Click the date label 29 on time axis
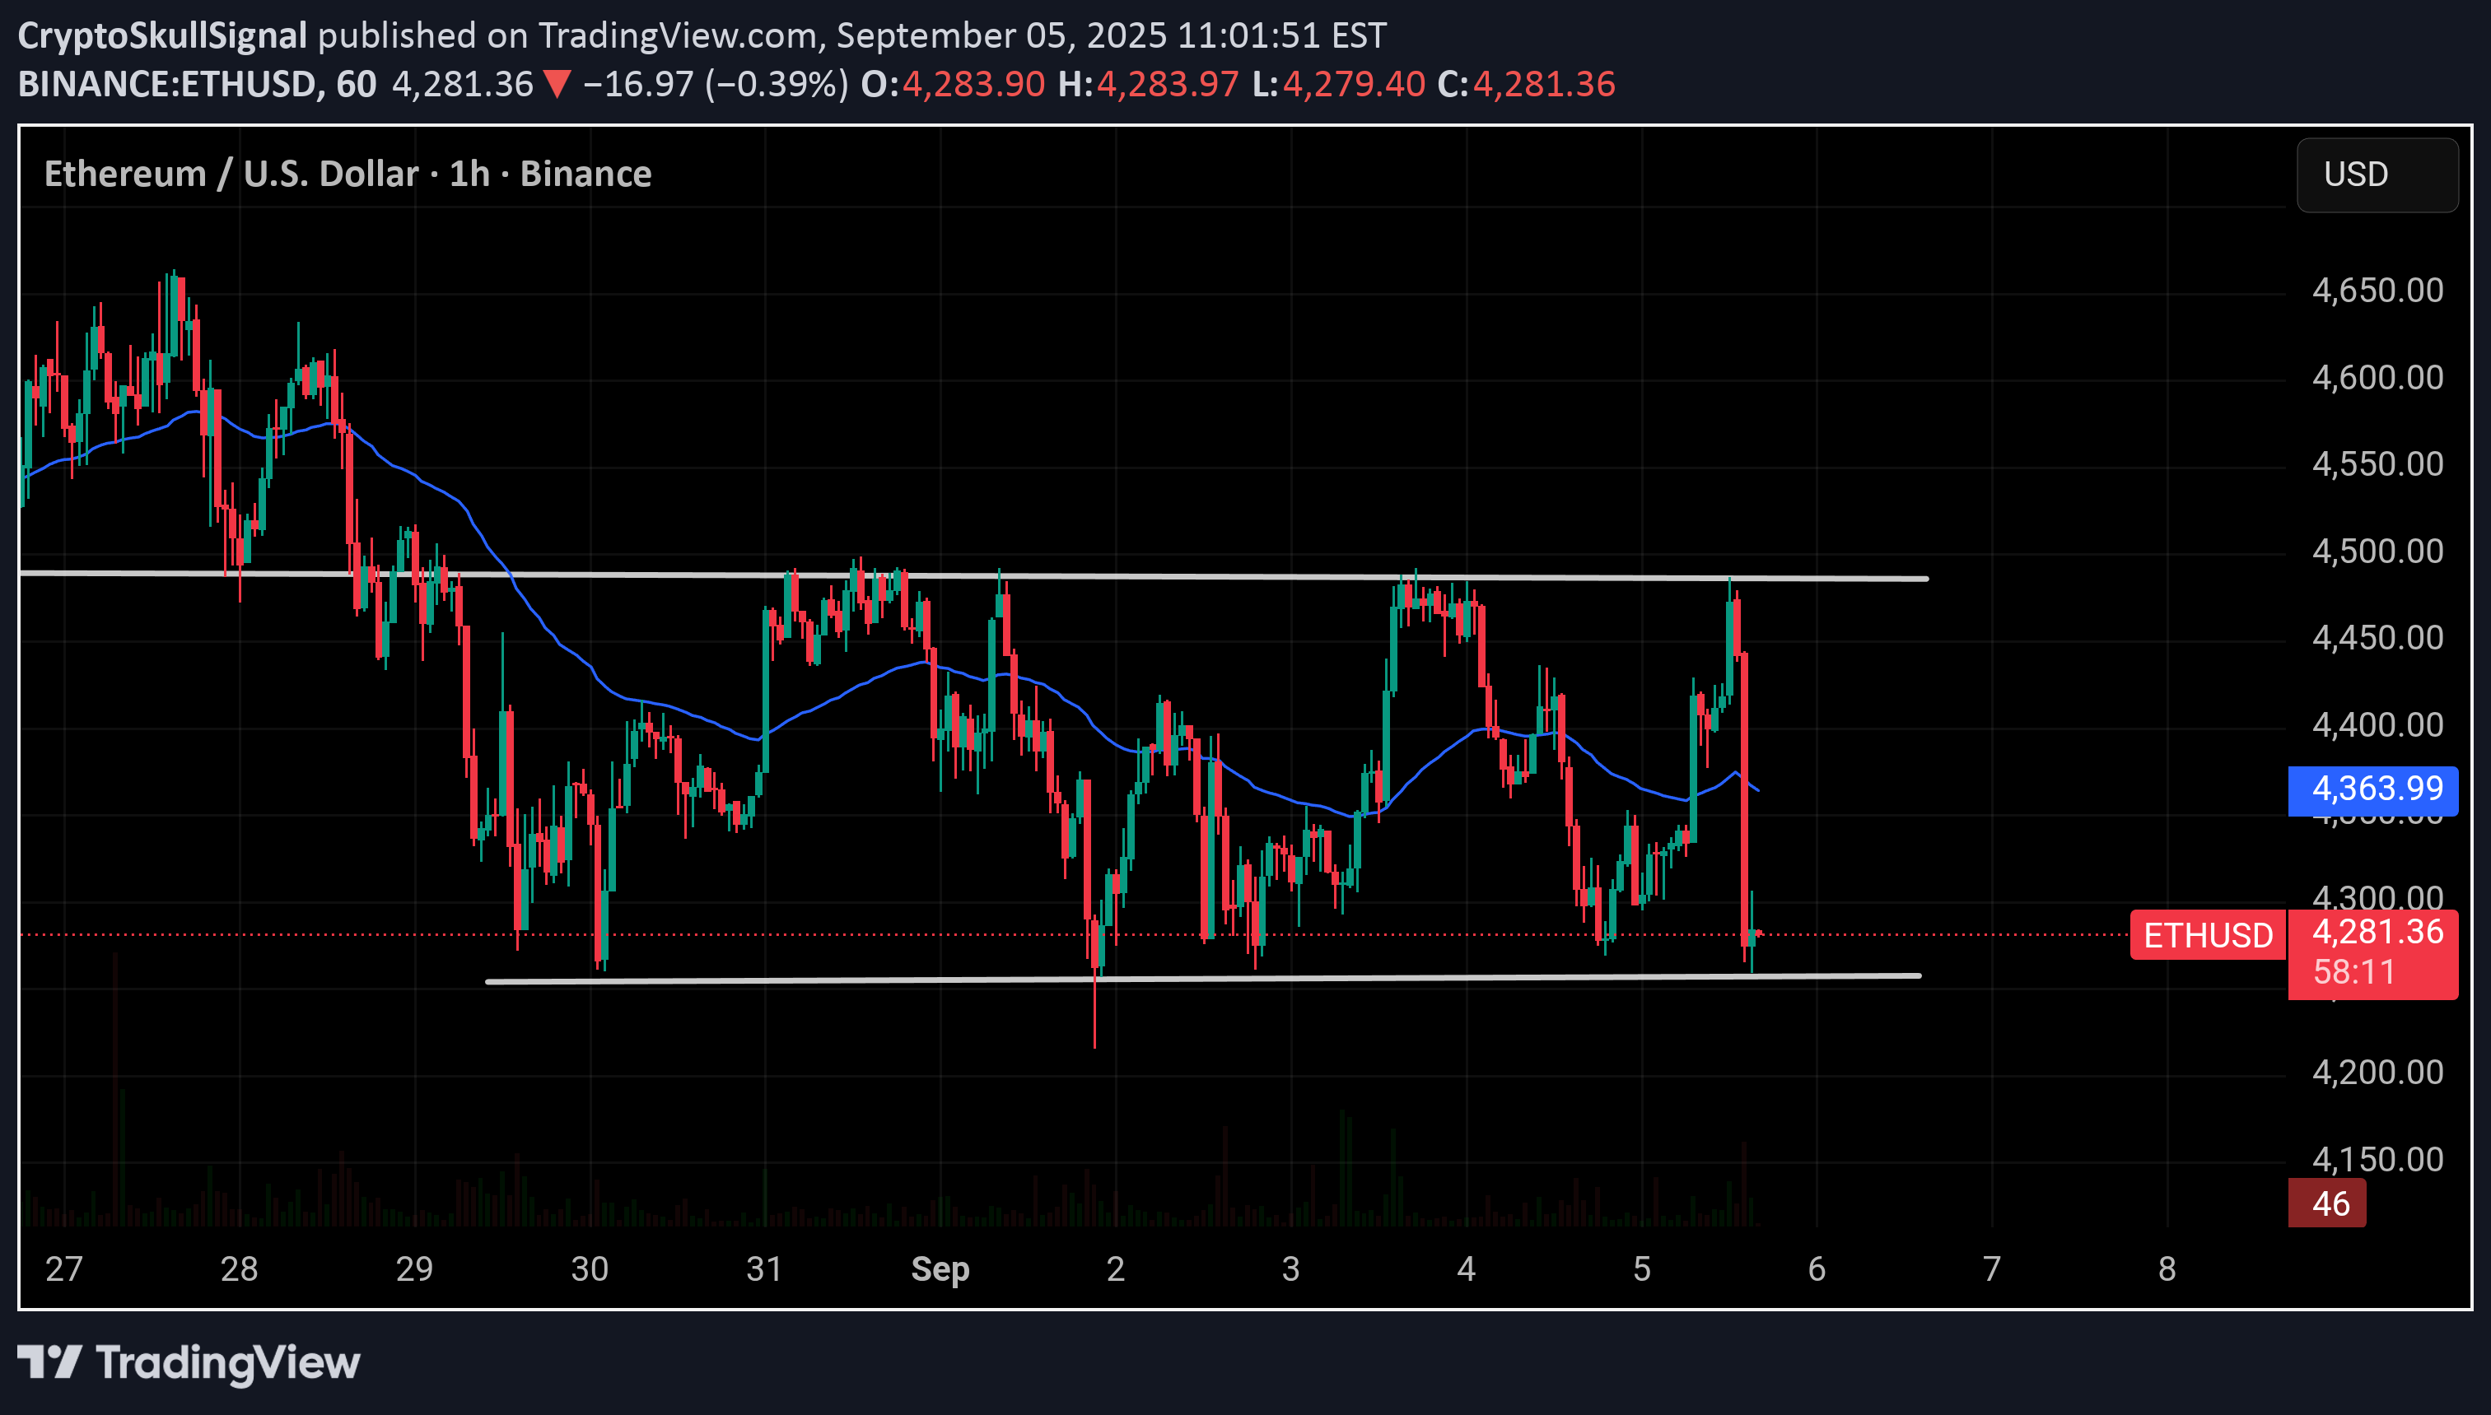This screenshot has height=1415, width=2491. click(414, 1269)
